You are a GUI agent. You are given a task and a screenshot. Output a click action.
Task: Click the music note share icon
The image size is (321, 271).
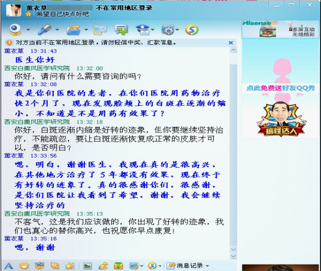tap(103, 266)
